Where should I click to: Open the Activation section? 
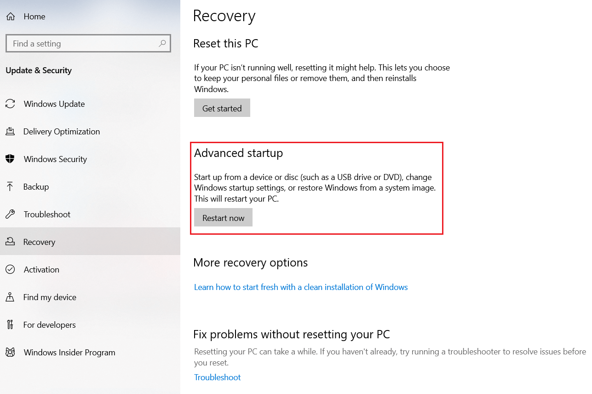[x=41, y=270]
